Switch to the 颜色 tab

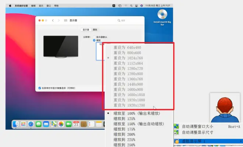[95, 30]
